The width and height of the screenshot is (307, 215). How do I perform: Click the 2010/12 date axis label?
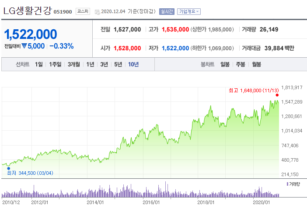(x=11, y=202)
